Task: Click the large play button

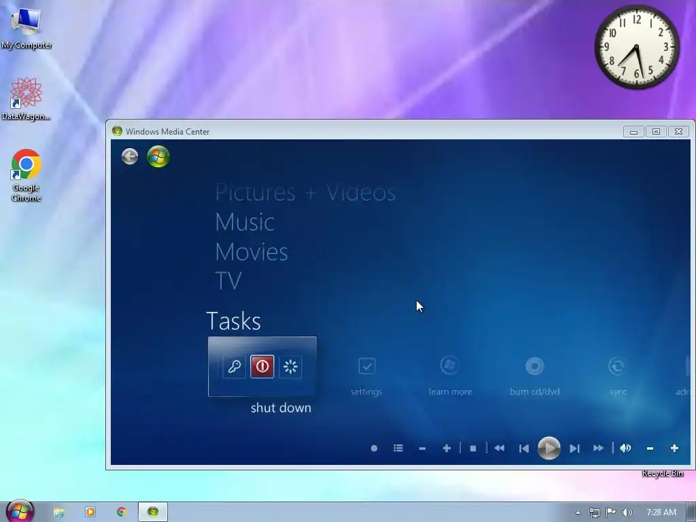Action: click(x=549, y=449)
